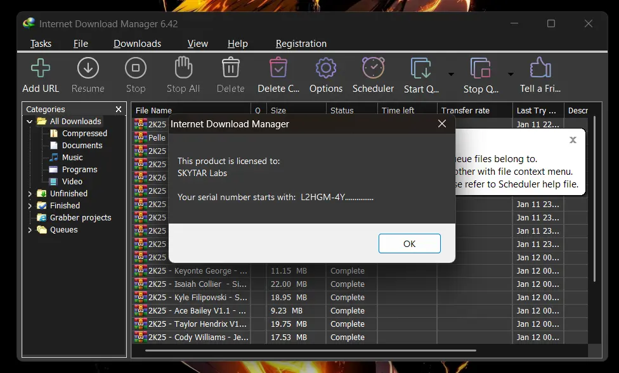Close the Categories panel

(x=119, y=109)
